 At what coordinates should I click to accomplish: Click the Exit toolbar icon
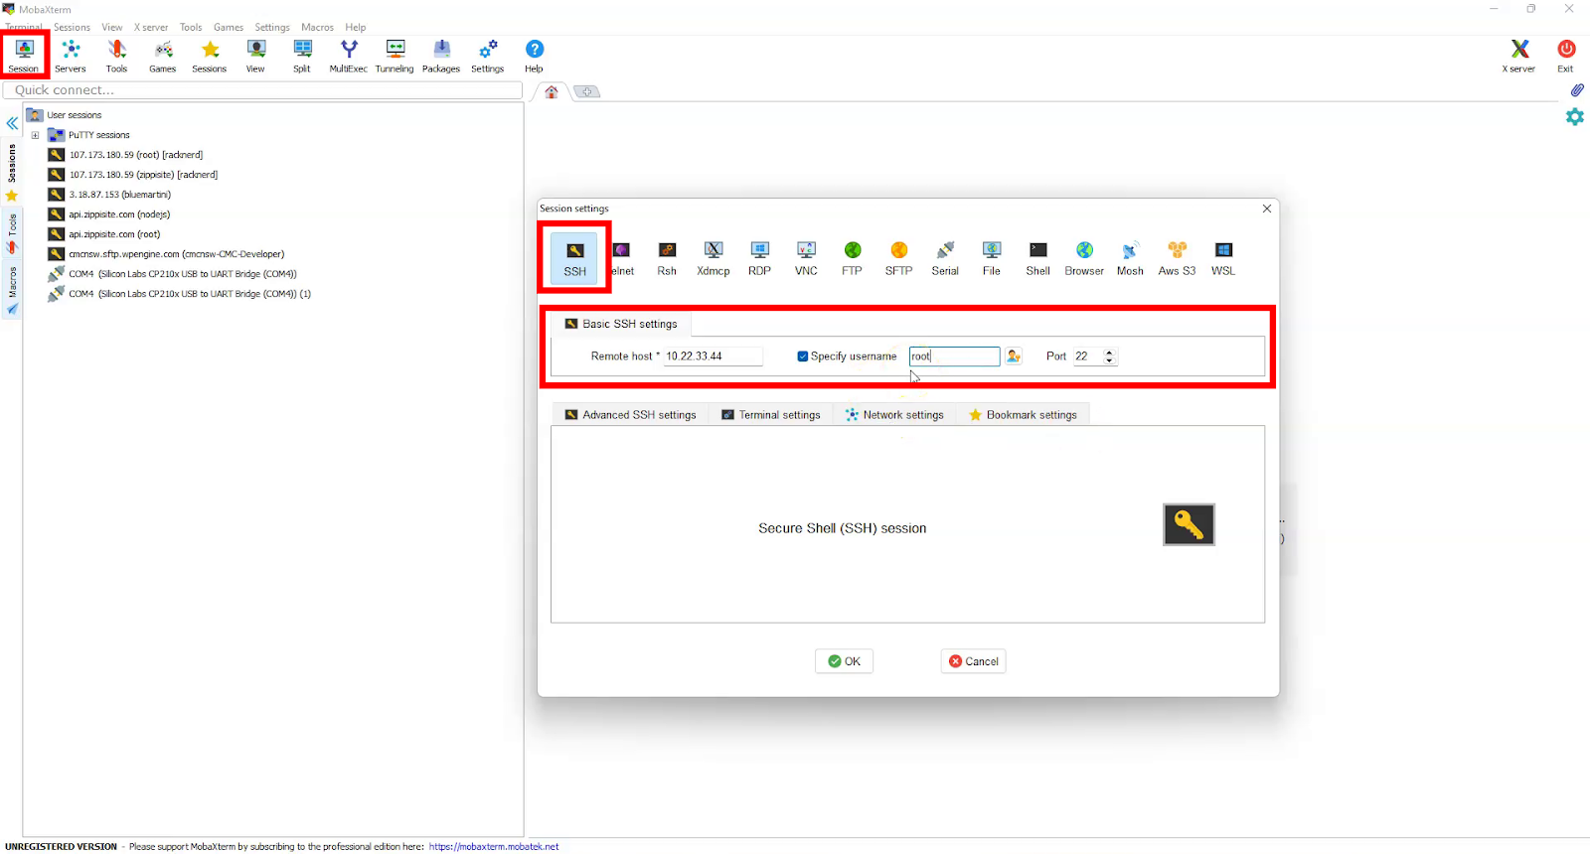[1566, 56]
